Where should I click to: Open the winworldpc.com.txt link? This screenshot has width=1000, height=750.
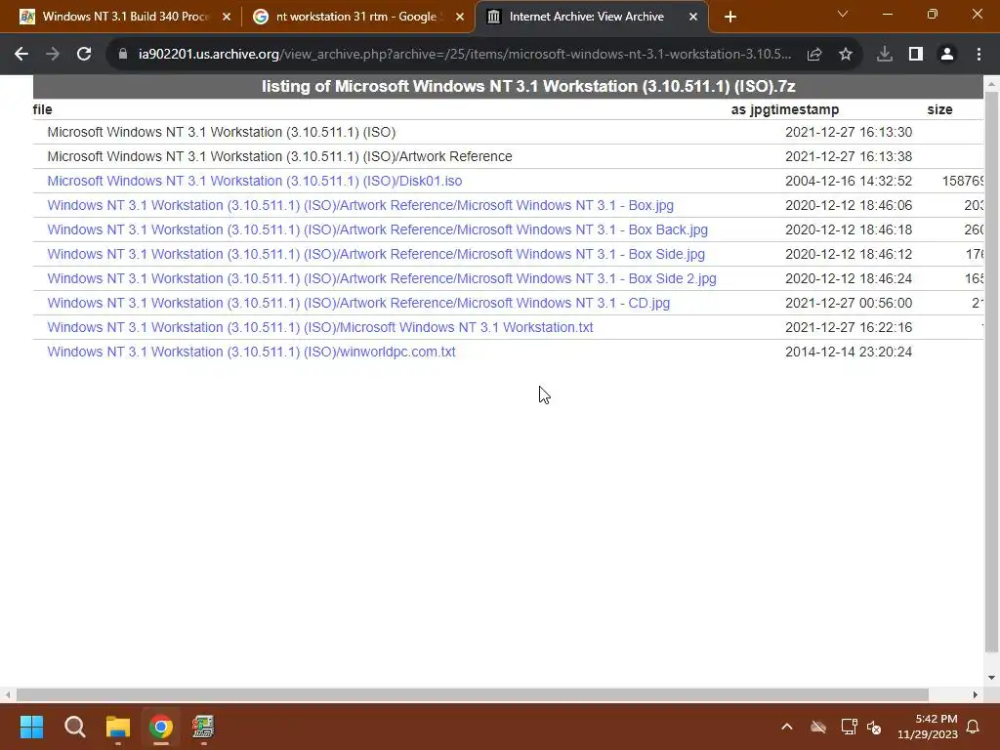click(251, 352)
